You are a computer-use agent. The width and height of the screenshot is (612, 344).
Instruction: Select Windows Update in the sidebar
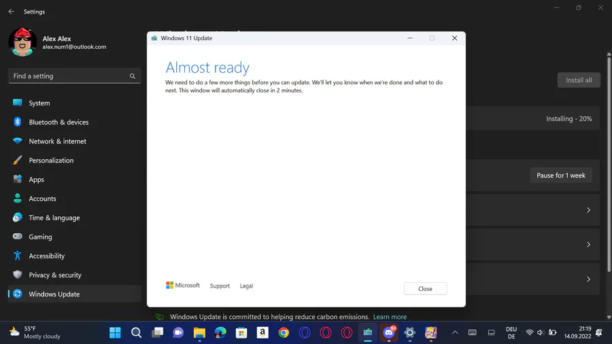(75, 294)
